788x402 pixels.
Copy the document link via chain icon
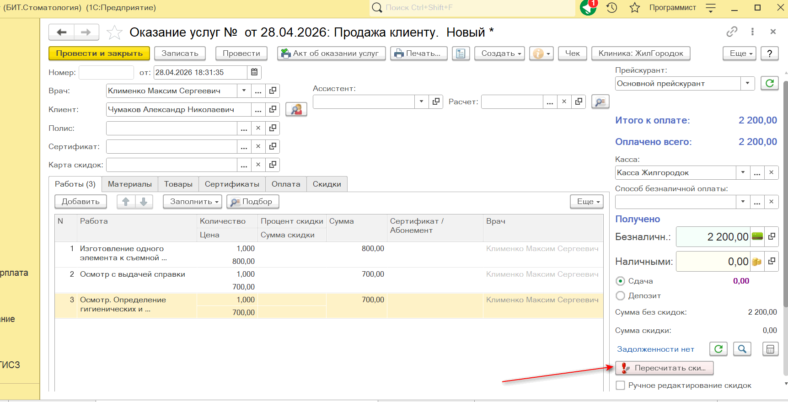(732, 32)
